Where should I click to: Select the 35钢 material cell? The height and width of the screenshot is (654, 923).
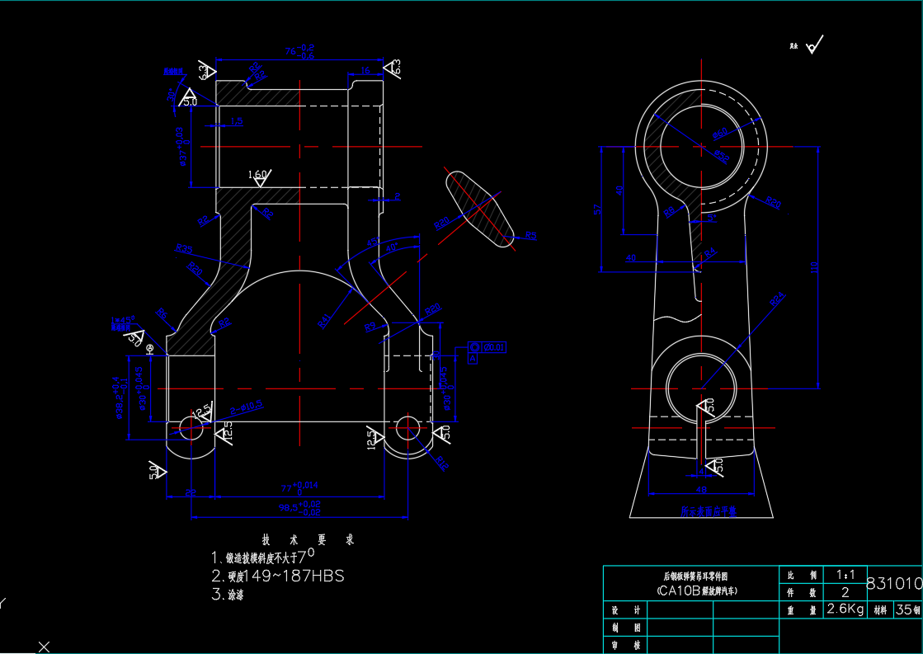tap(907, 609)
